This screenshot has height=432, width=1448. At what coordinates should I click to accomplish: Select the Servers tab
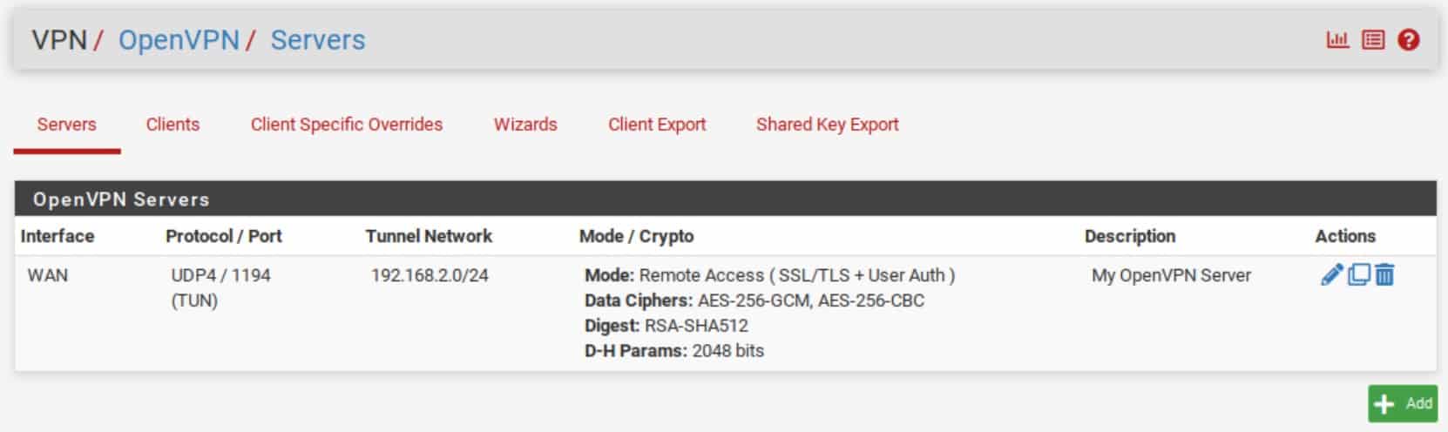pyautogui.click(x=66, y=125)
